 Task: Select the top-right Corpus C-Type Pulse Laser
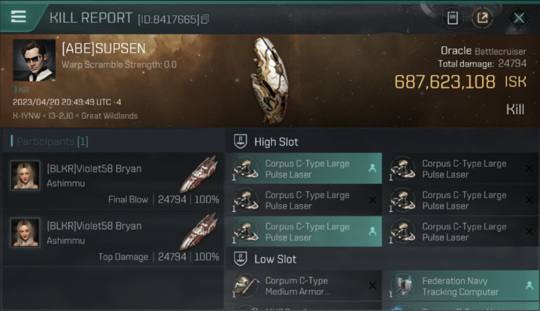point(461,168)
